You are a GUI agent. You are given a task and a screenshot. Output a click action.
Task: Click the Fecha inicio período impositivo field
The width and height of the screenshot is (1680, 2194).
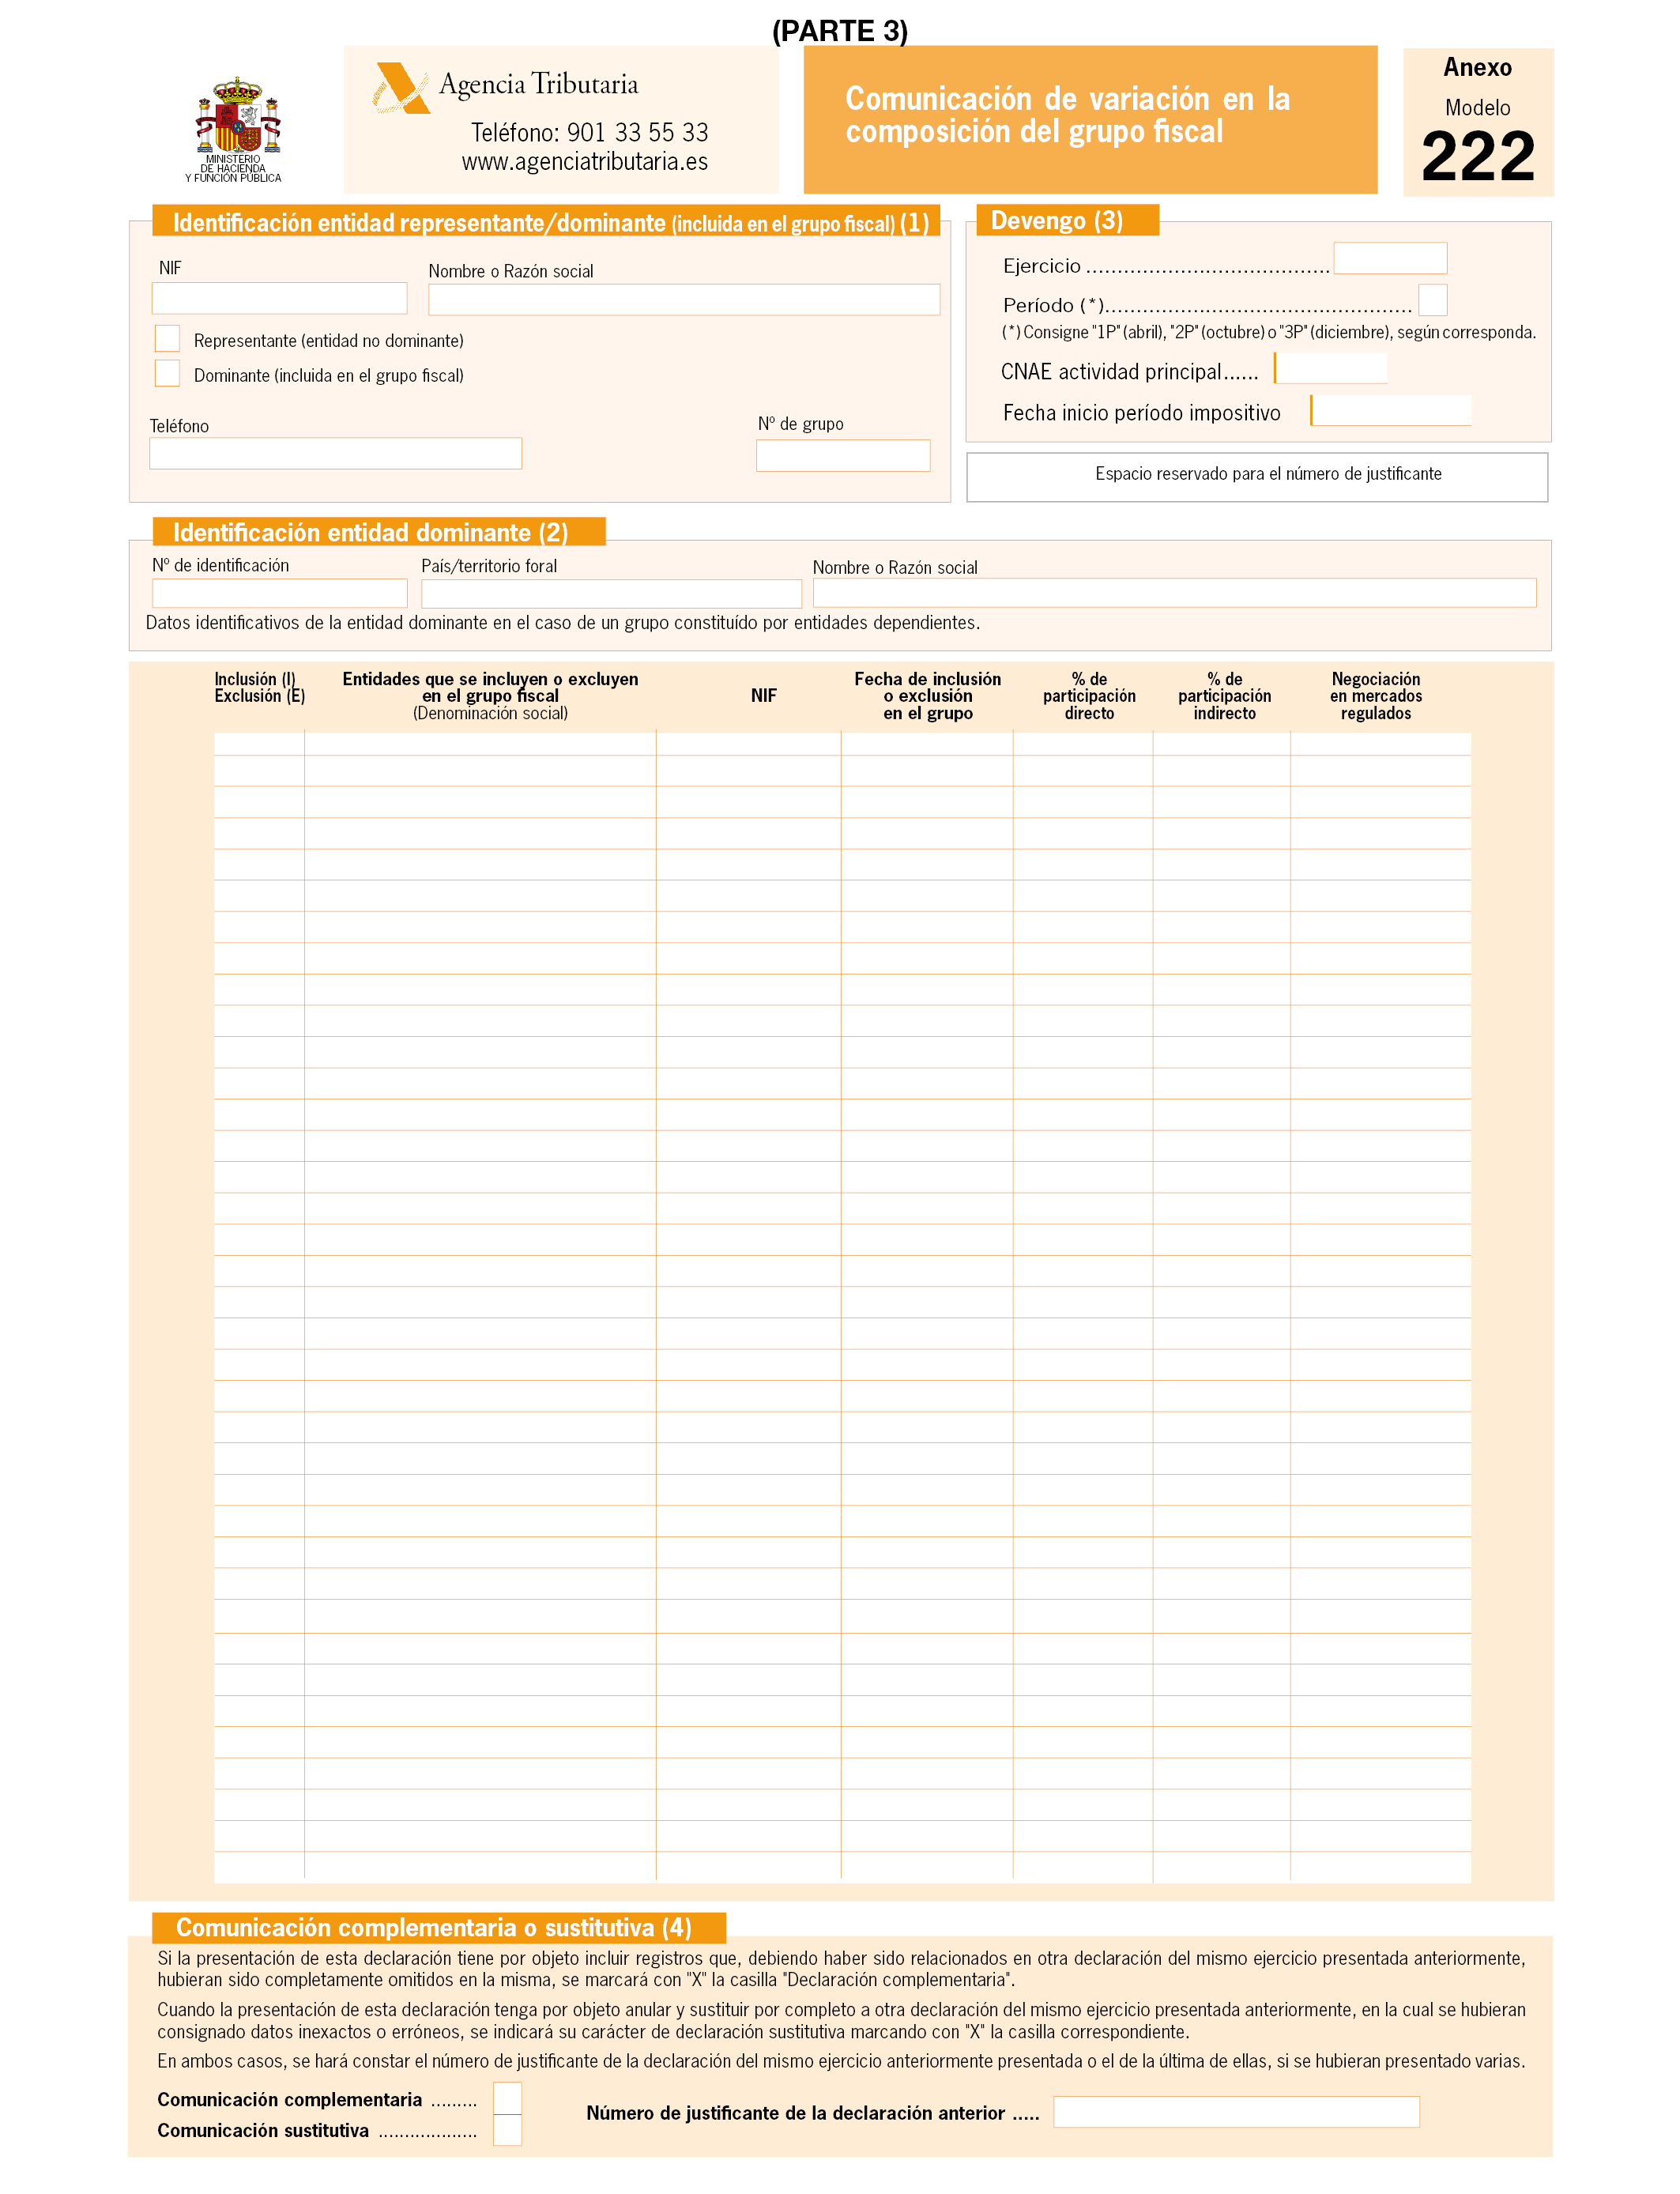(1391, 410)
